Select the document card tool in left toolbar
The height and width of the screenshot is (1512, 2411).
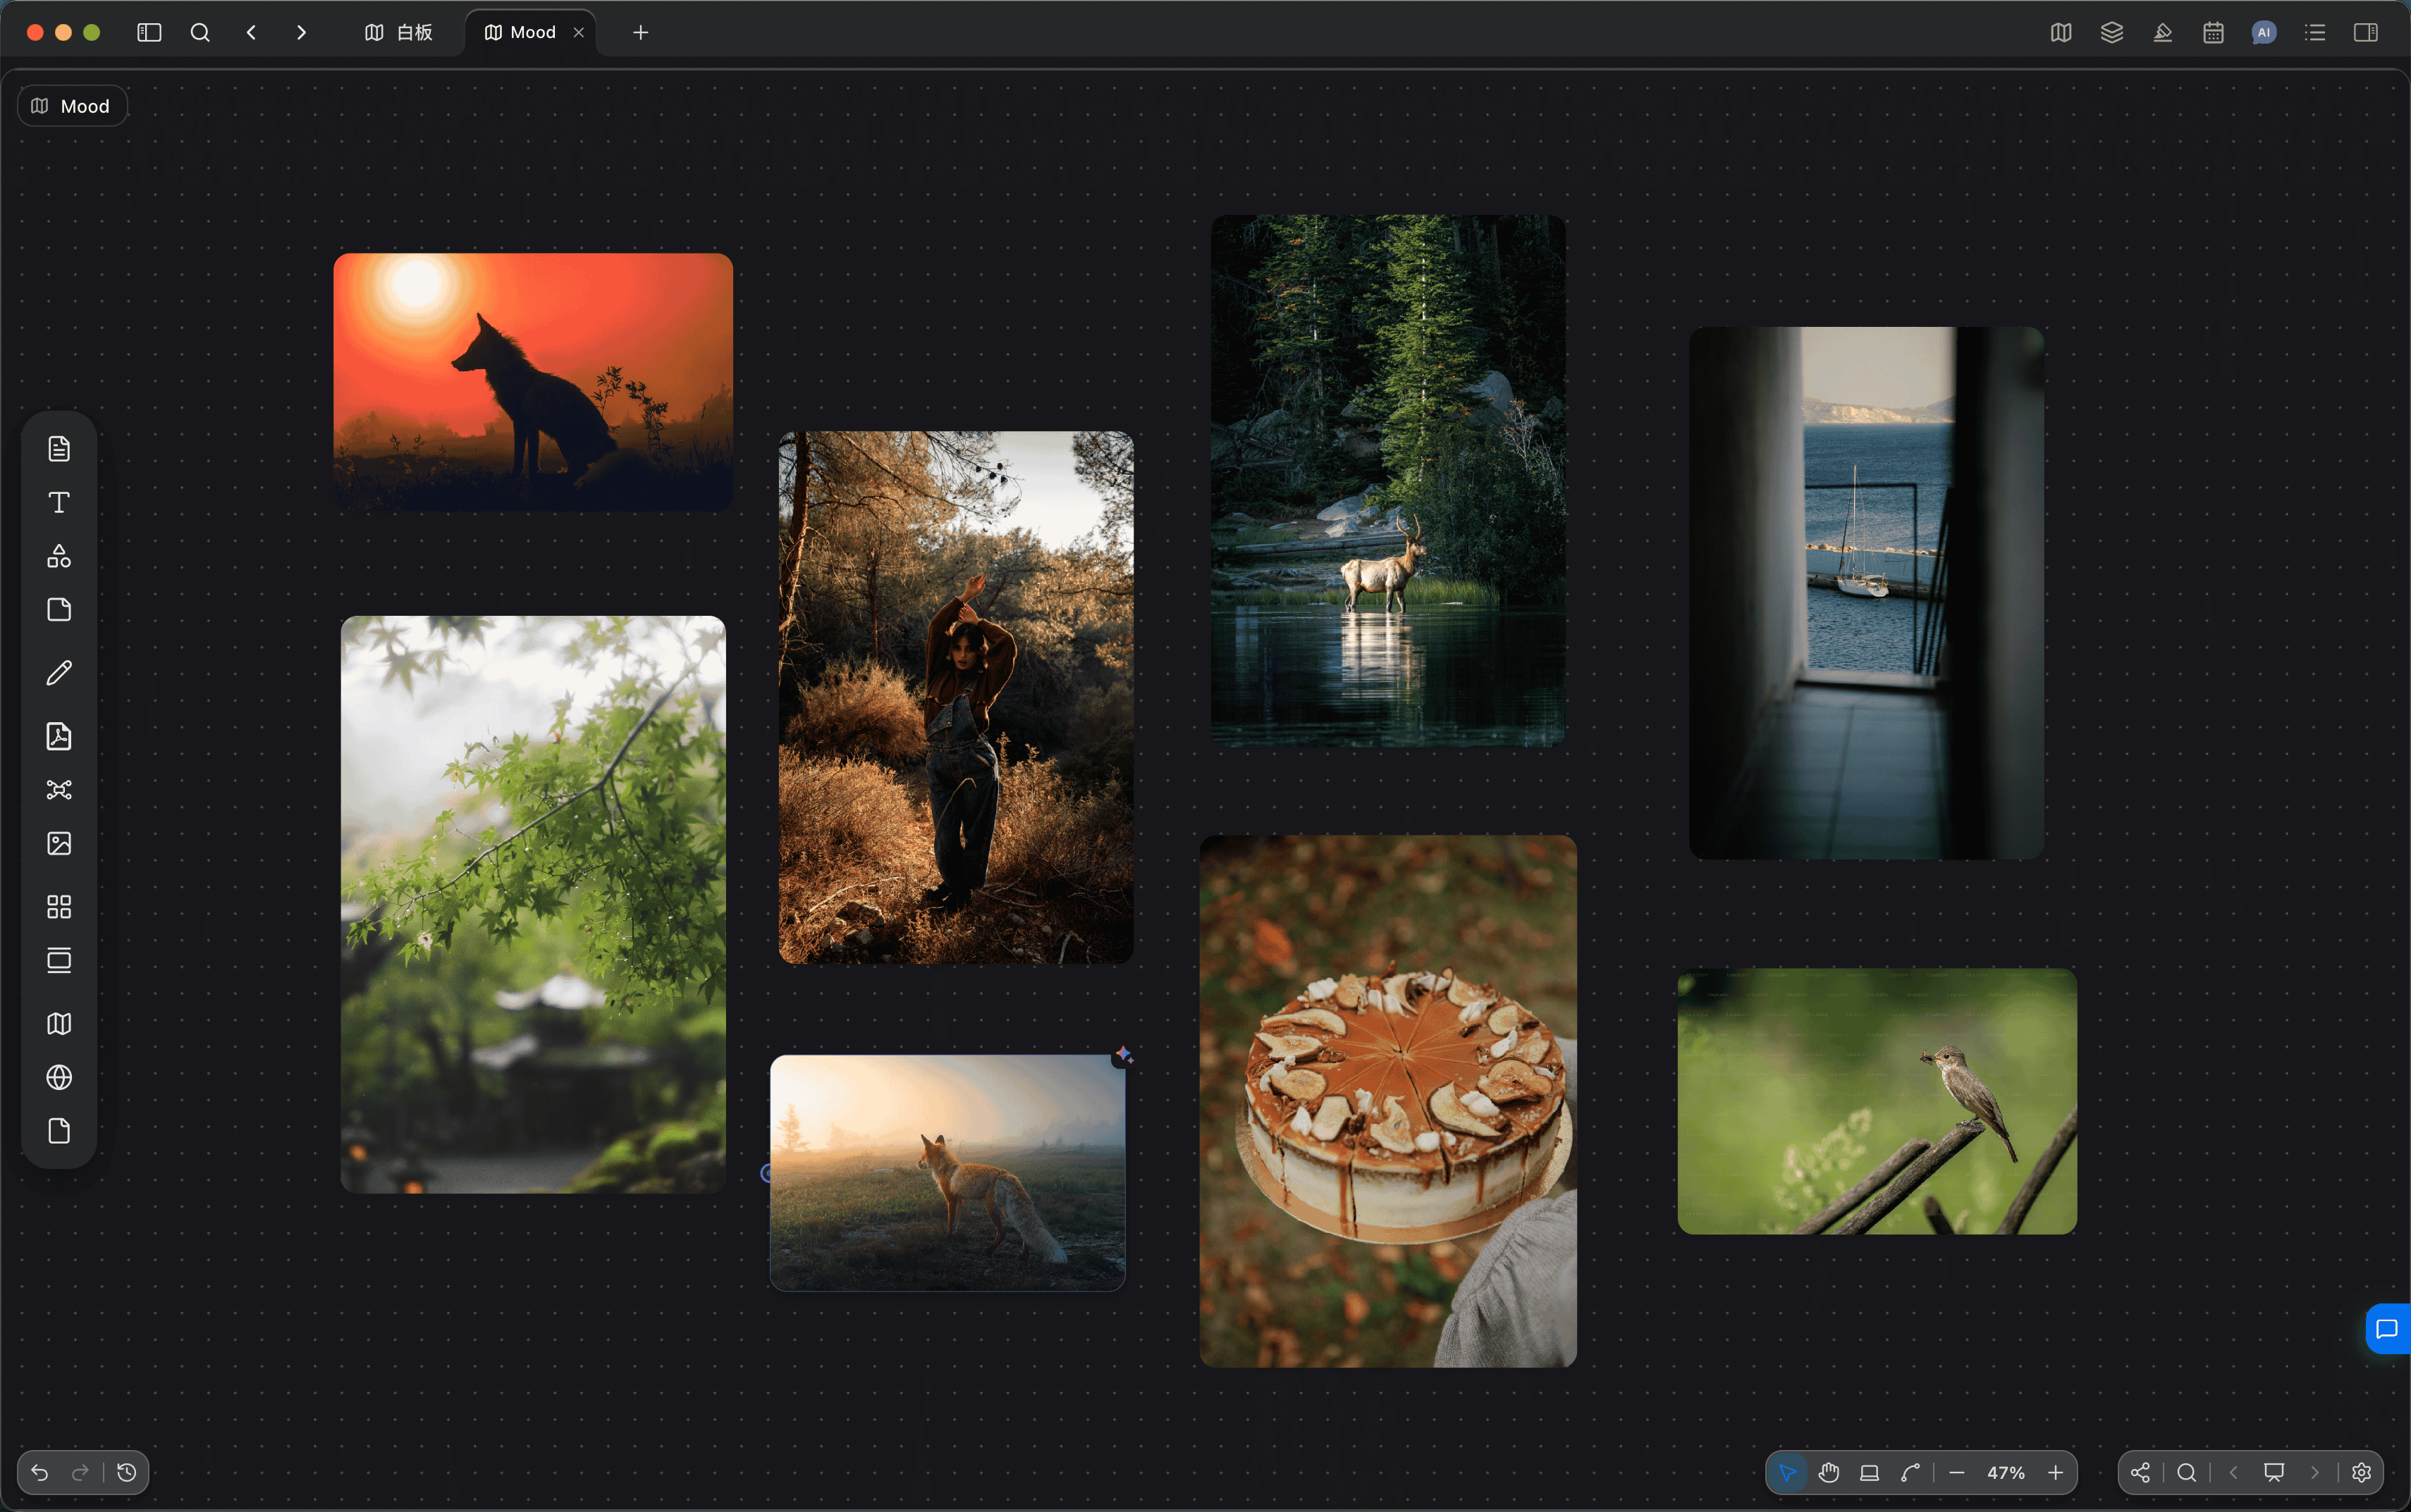(59, 448)
